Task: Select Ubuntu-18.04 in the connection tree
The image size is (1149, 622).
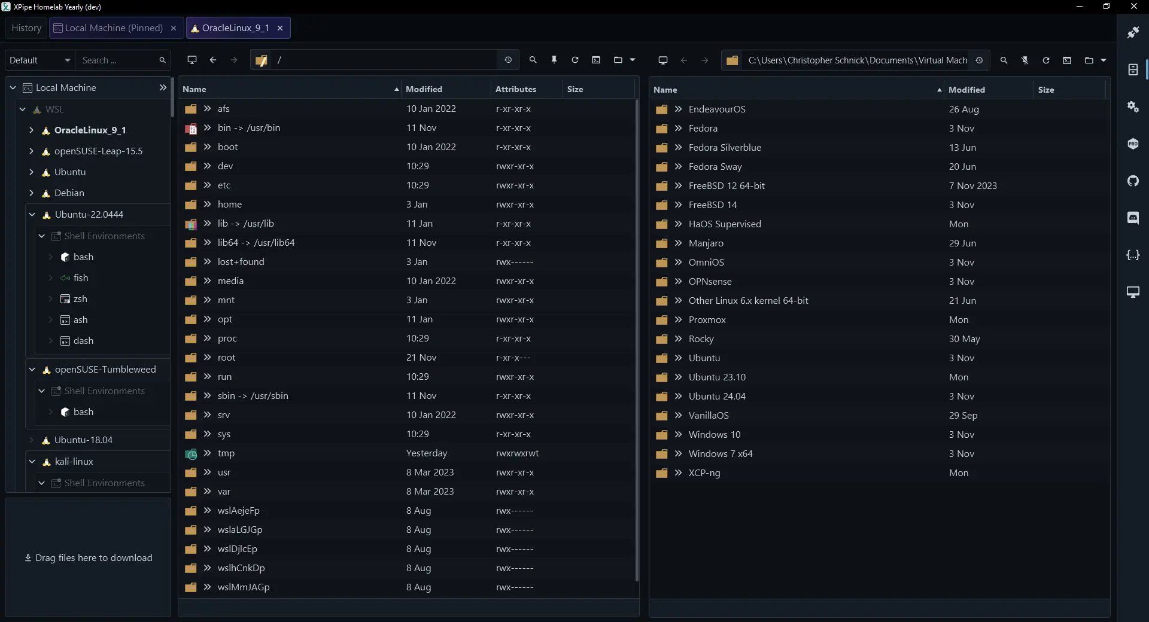Action: [83, 440]
